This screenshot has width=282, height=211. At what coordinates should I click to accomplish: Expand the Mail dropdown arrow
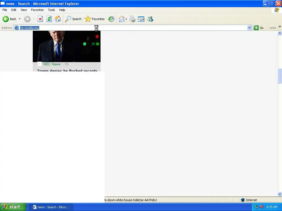click(126, 19)
